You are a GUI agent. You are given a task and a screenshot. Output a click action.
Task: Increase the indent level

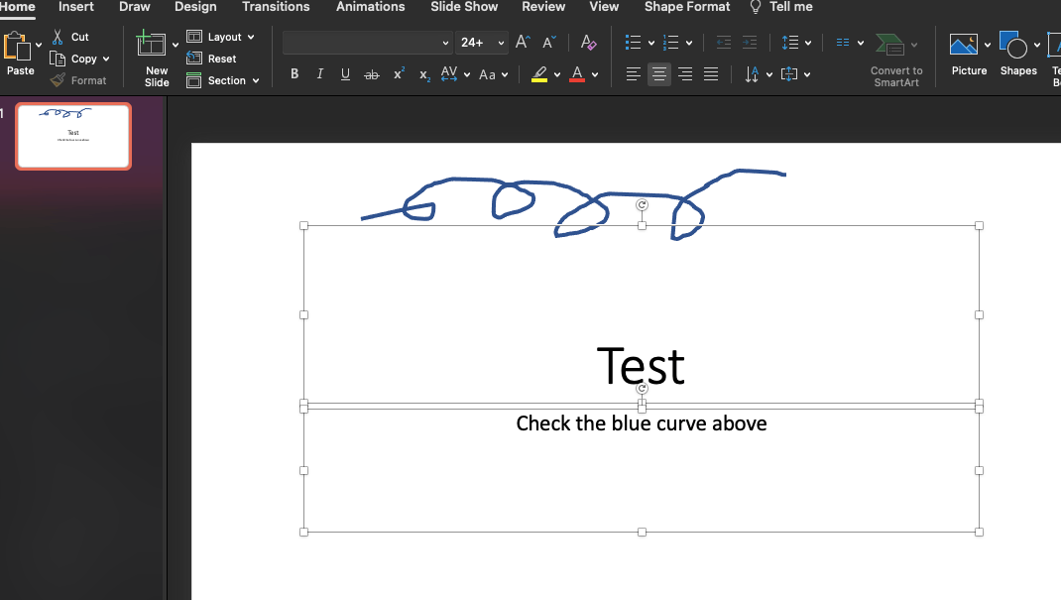click(749, 42)
